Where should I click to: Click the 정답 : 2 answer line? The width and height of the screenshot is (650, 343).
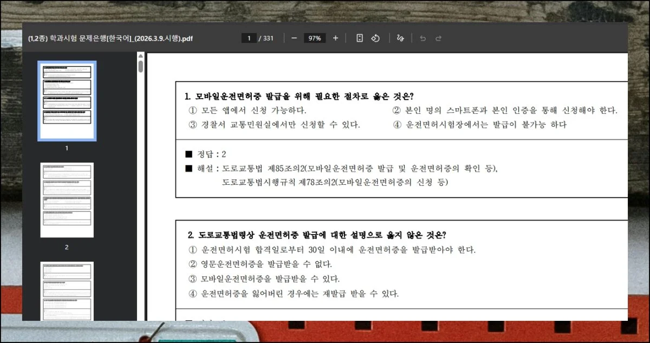point(206,154)
